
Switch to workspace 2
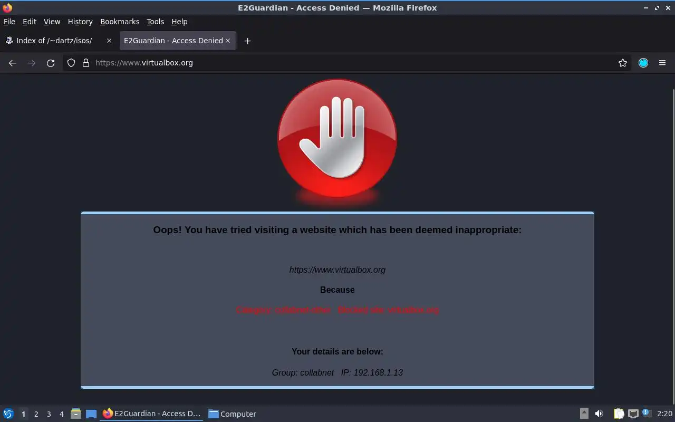[x=36, y=414]
